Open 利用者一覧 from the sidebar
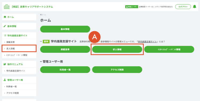Image resolution: width=200 pixels, height=101 pixels. 19,86
